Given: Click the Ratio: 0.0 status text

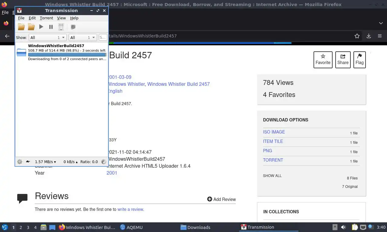Looking at the screenshot, I should coord(89,162).
